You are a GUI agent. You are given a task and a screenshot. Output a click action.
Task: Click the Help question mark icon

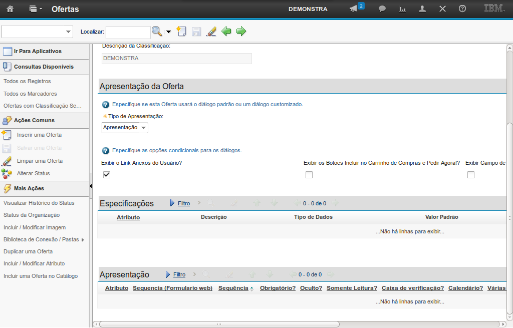462,9
